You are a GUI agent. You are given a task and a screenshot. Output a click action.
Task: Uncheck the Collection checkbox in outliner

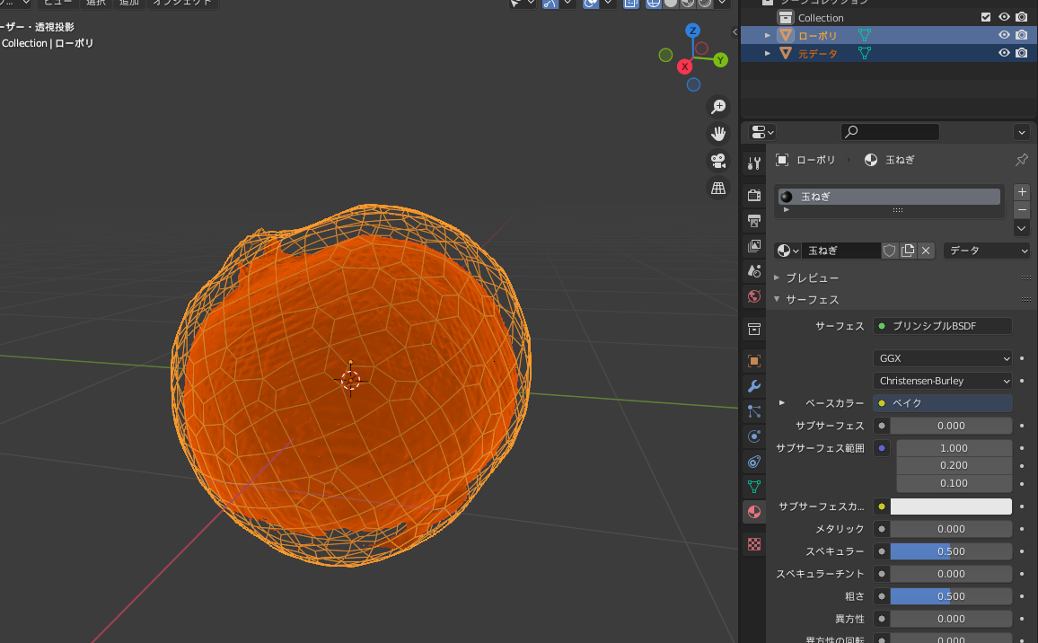985,16
